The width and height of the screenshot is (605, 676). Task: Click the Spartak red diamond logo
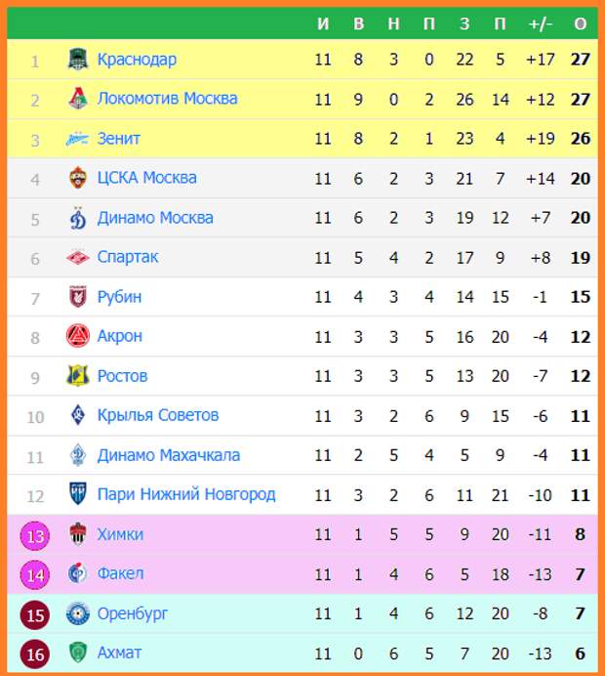[78, 257]
